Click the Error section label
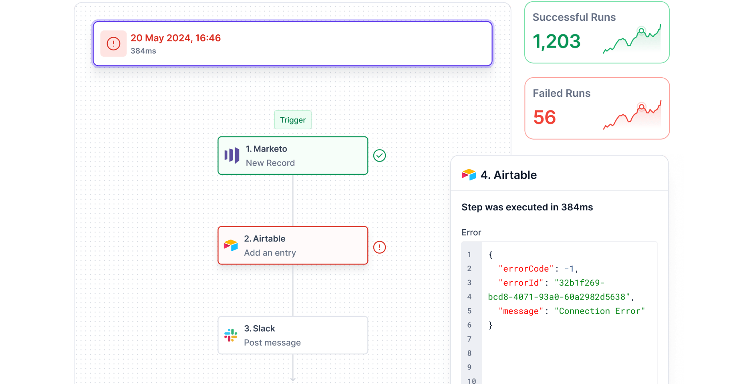The width and height of the screenshot is (745, 384). 471,232
